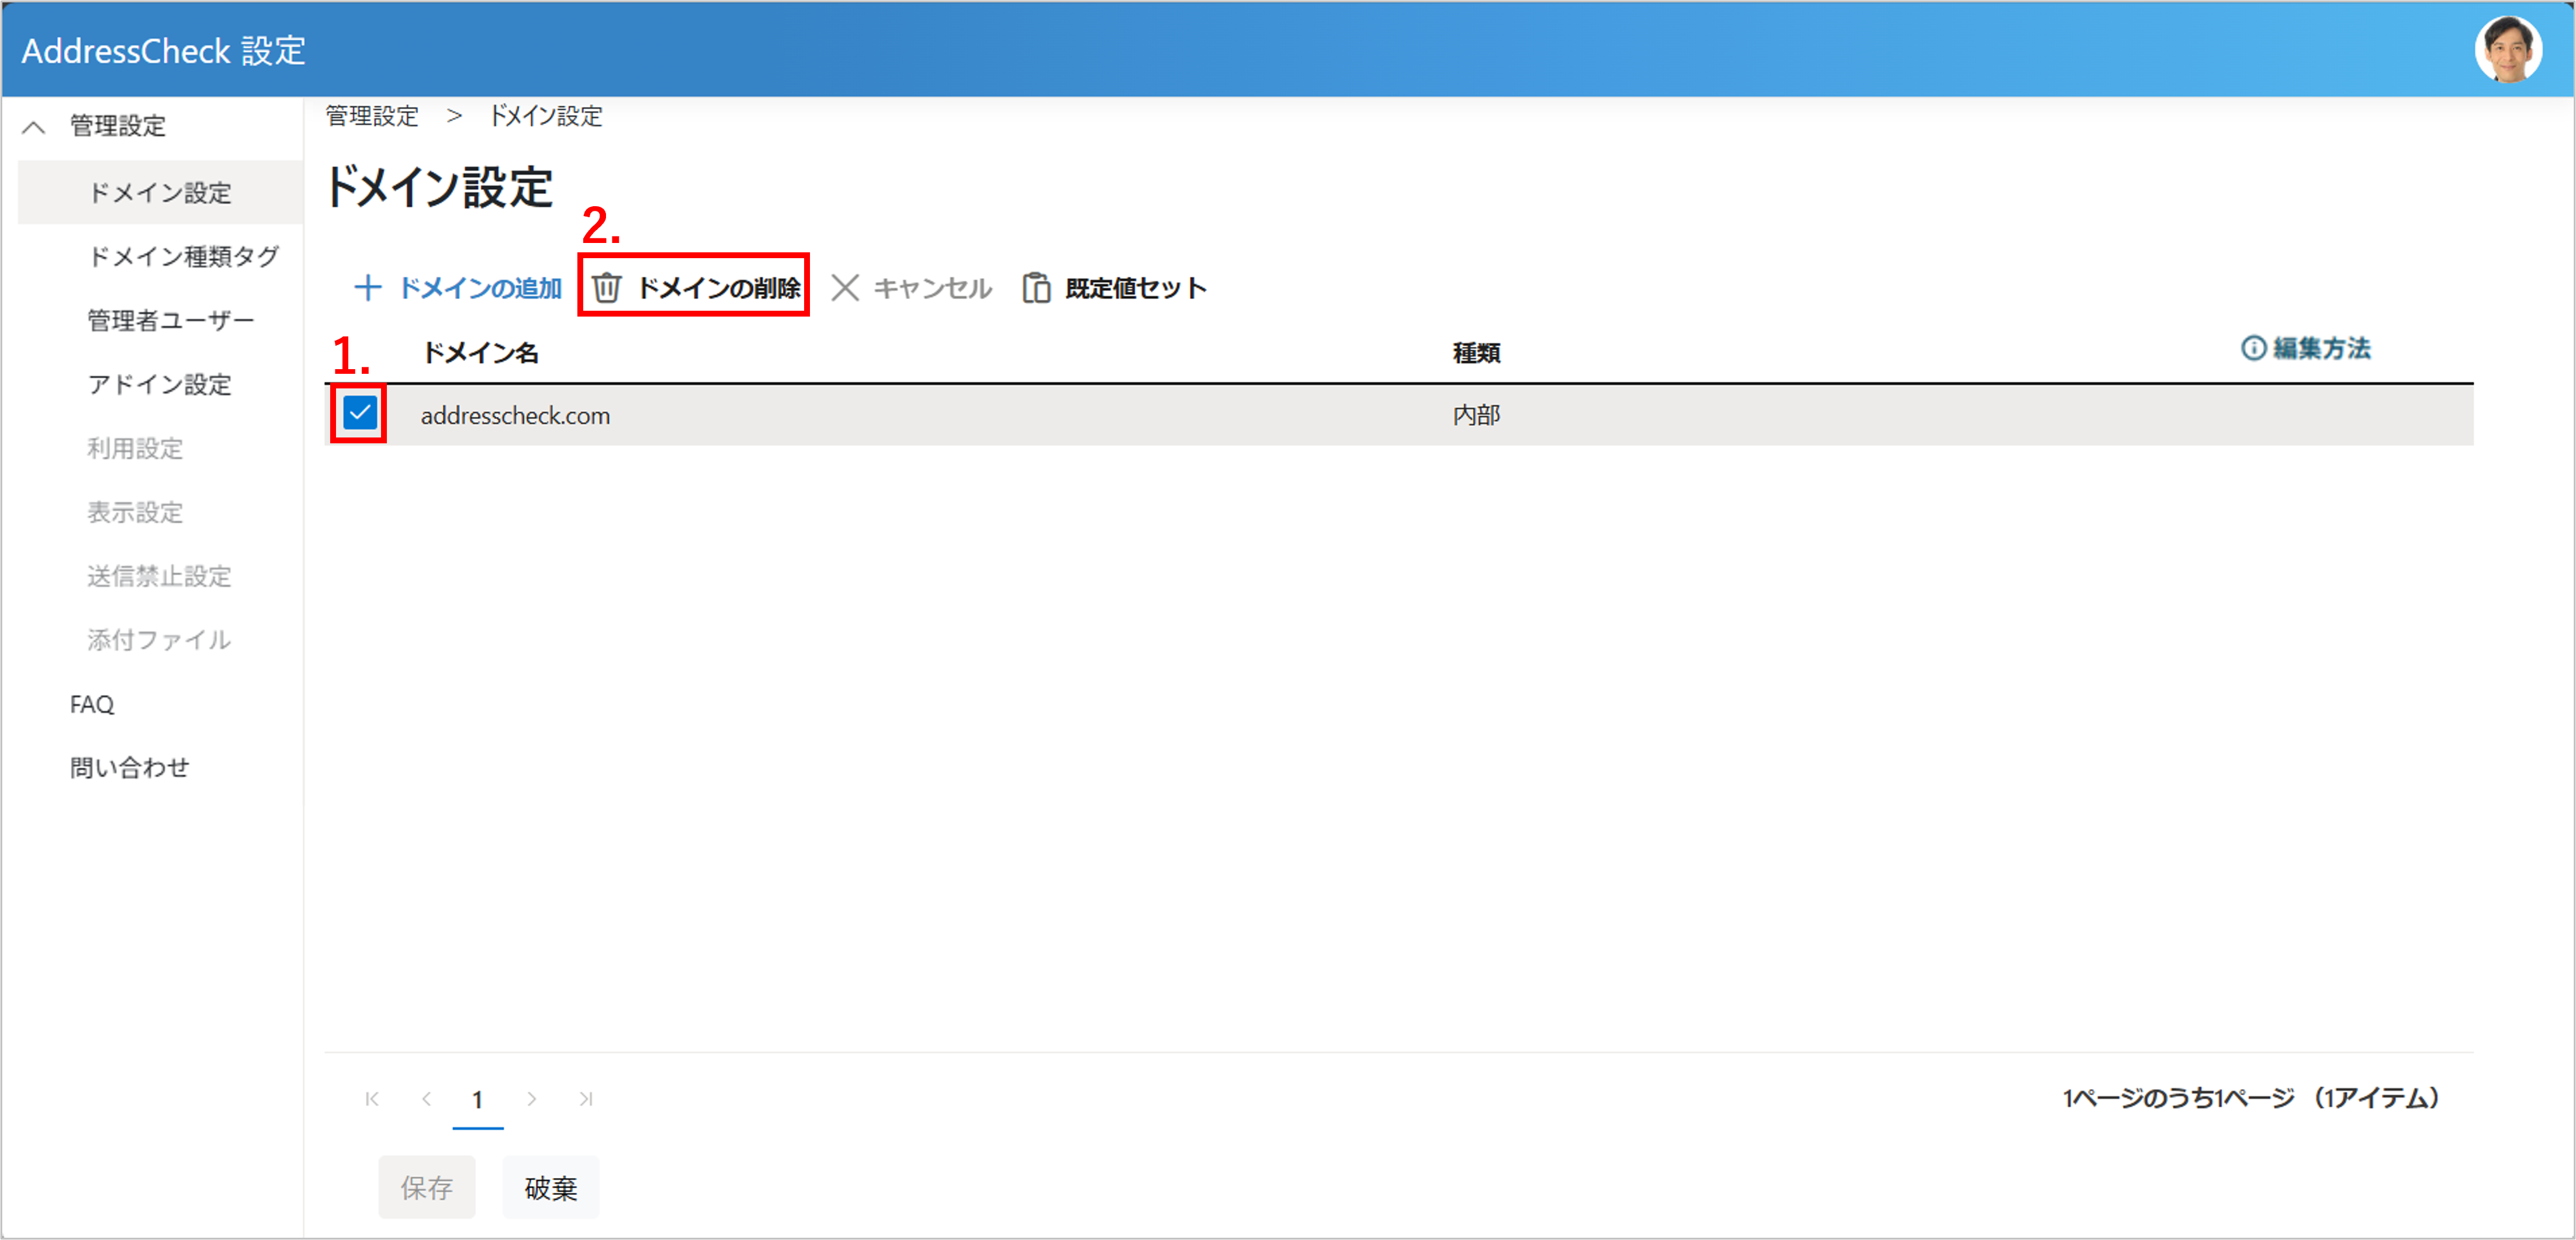Viewport: 2576px width, 1240px height.
Task: Uncheck the addresscheck.com row checkbox
Action: (x=359, y=413)
